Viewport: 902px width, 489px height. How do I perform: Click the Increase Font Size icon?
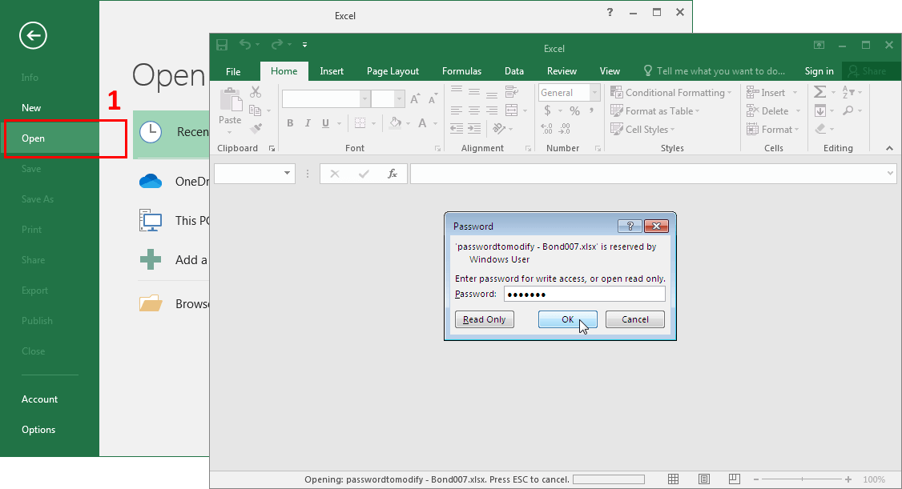(x=415, y=98)
